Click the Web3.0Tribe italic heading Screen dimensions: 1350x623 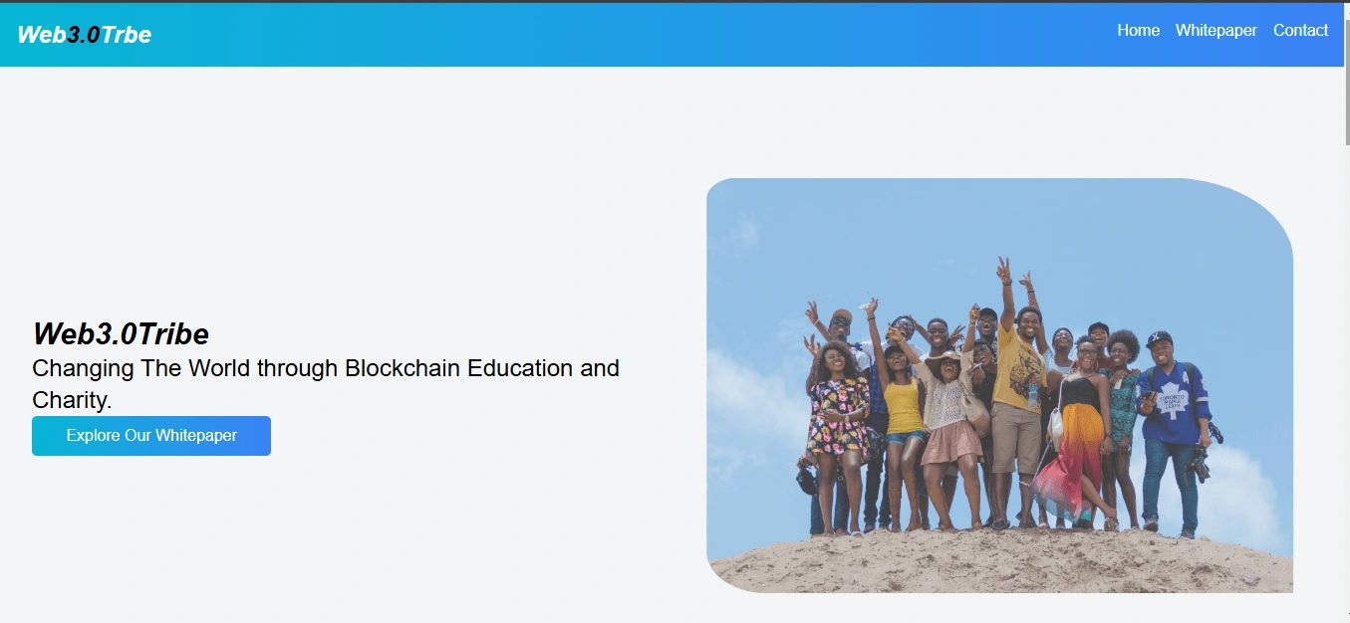[121, 334]
